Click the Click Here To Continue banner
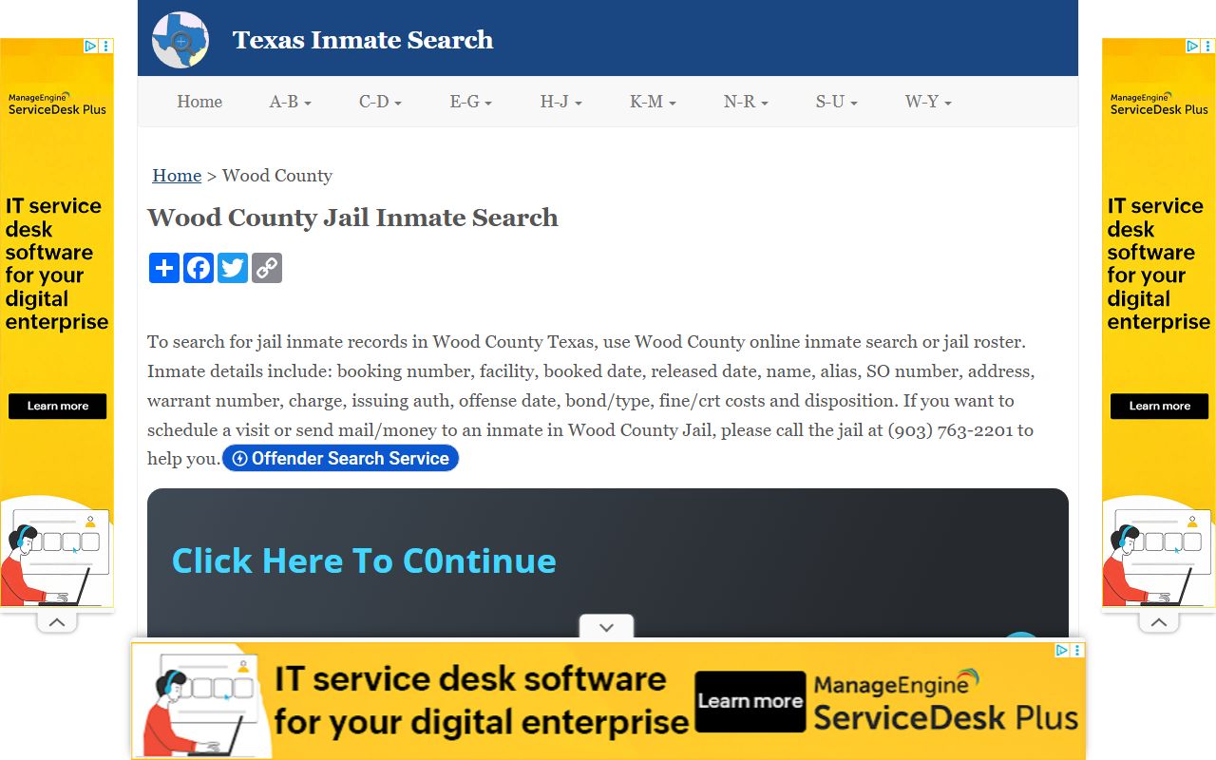Image resolution: width=1216 pixels, height=760 pixels. (364, 560)
